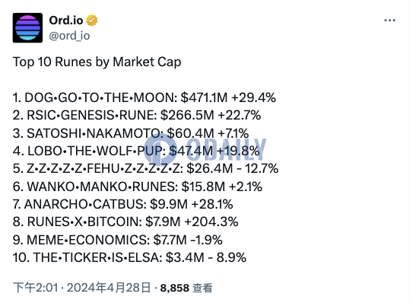This screenshot has width=410, height=300.
Task: Click the gold verified badge
Action: [92, 21]
